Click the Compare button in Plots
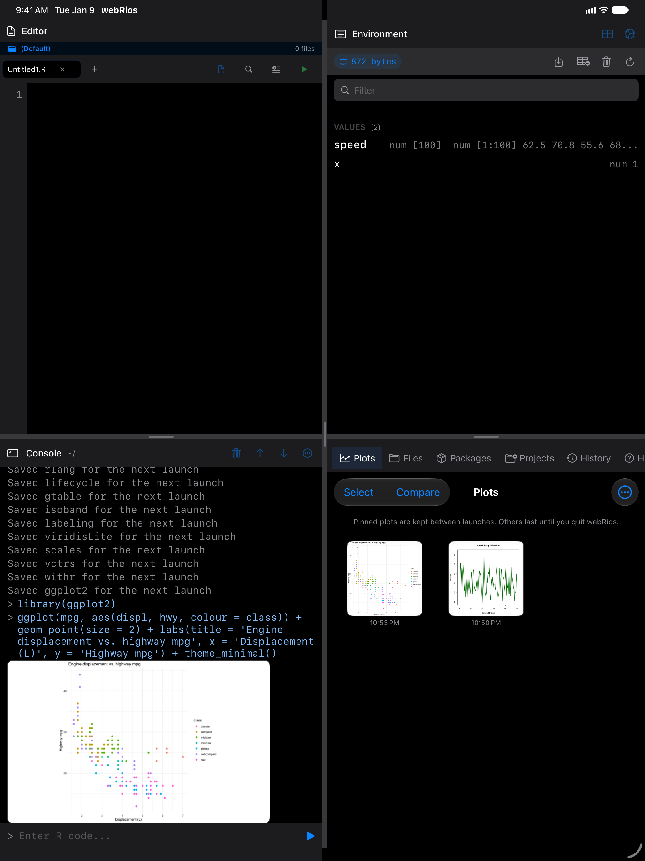Image resolution: width=645 pixels, height=861 pixels. (418, 492)
